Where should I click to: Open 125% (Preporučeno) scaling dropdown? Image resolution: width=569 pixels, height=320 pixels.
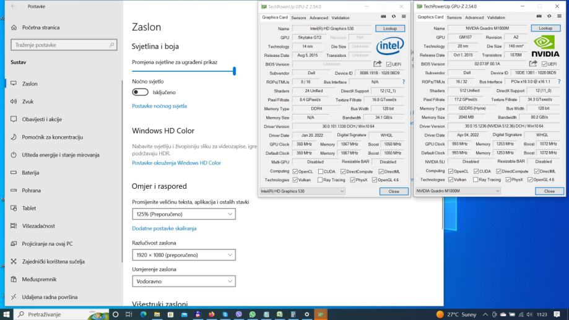184,214
